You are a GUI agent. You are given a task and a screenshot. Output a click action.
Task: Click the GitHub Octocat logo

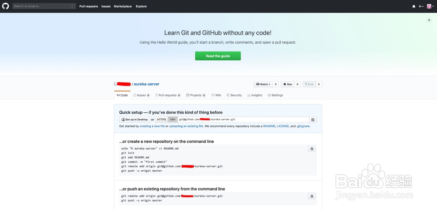(6, 6)
